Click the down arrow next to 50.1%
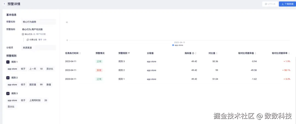 click(283, 70)
